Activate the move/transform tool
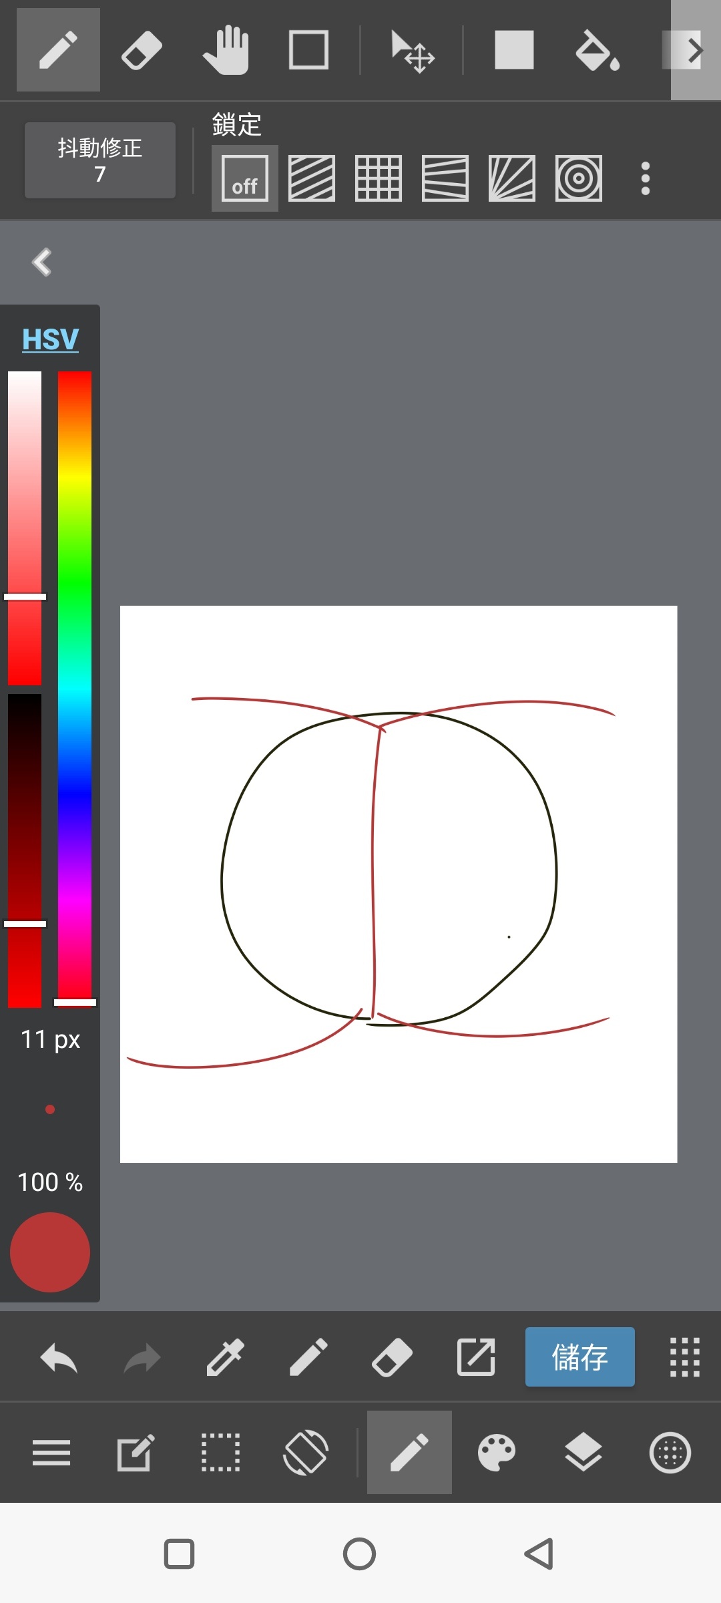721x1603 pixels. [412, 51]
